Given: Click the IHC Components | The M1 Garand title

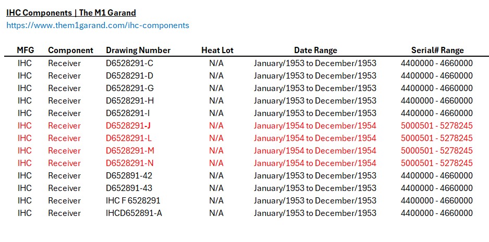Looking at the screenshot, I should [71, 13].
